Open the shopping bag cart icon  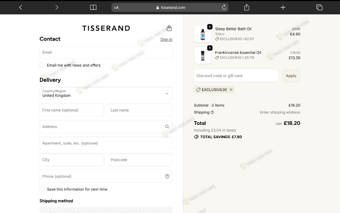[x=169, y=28]
